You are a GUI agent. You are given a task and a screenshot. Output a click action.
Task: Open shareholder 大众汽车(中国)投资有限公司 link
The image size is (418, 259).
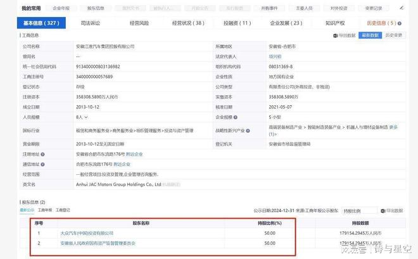[x=87, y=233]
